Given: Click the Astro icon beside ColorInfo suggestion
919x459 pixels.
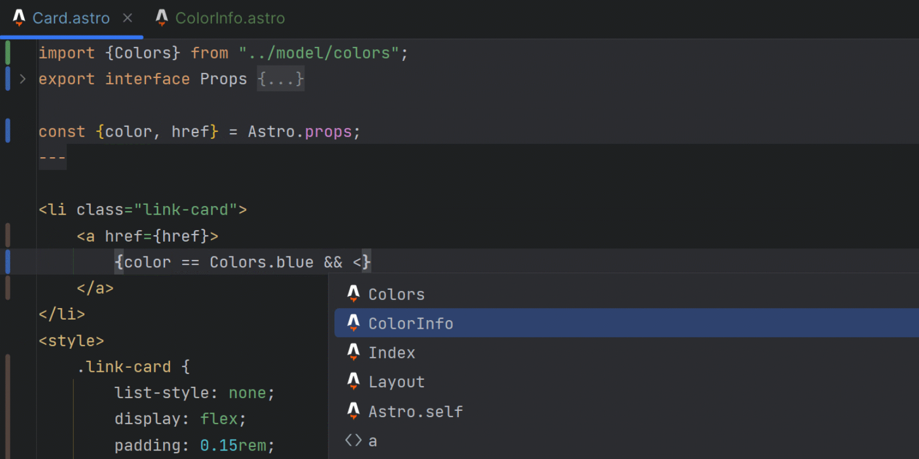Looking at the screenshot, I should click(x=353, y=323).
